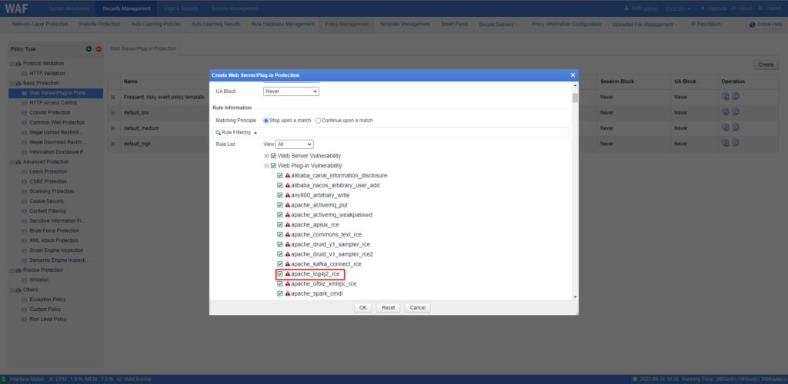Click the Interface Status icon in status bar
The width and height of the screenshot is (788, 384).
click(x=4, y=379)
